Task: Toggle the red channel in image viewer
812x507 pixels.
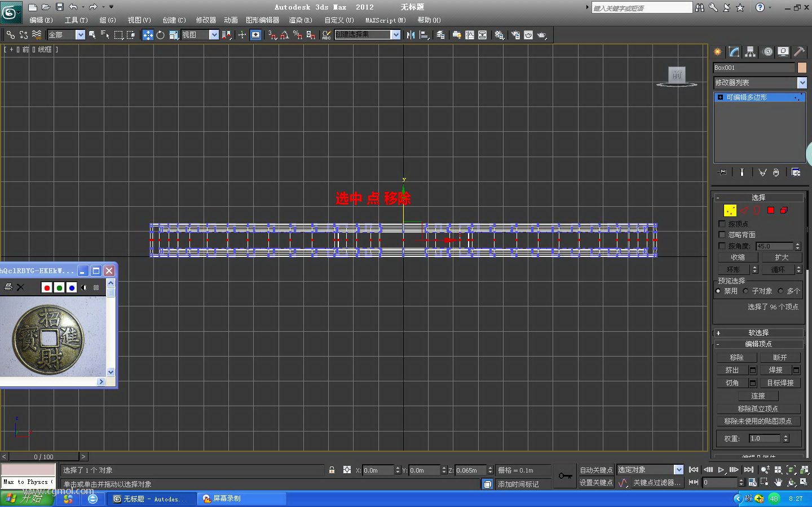Action: click(47, 288)
